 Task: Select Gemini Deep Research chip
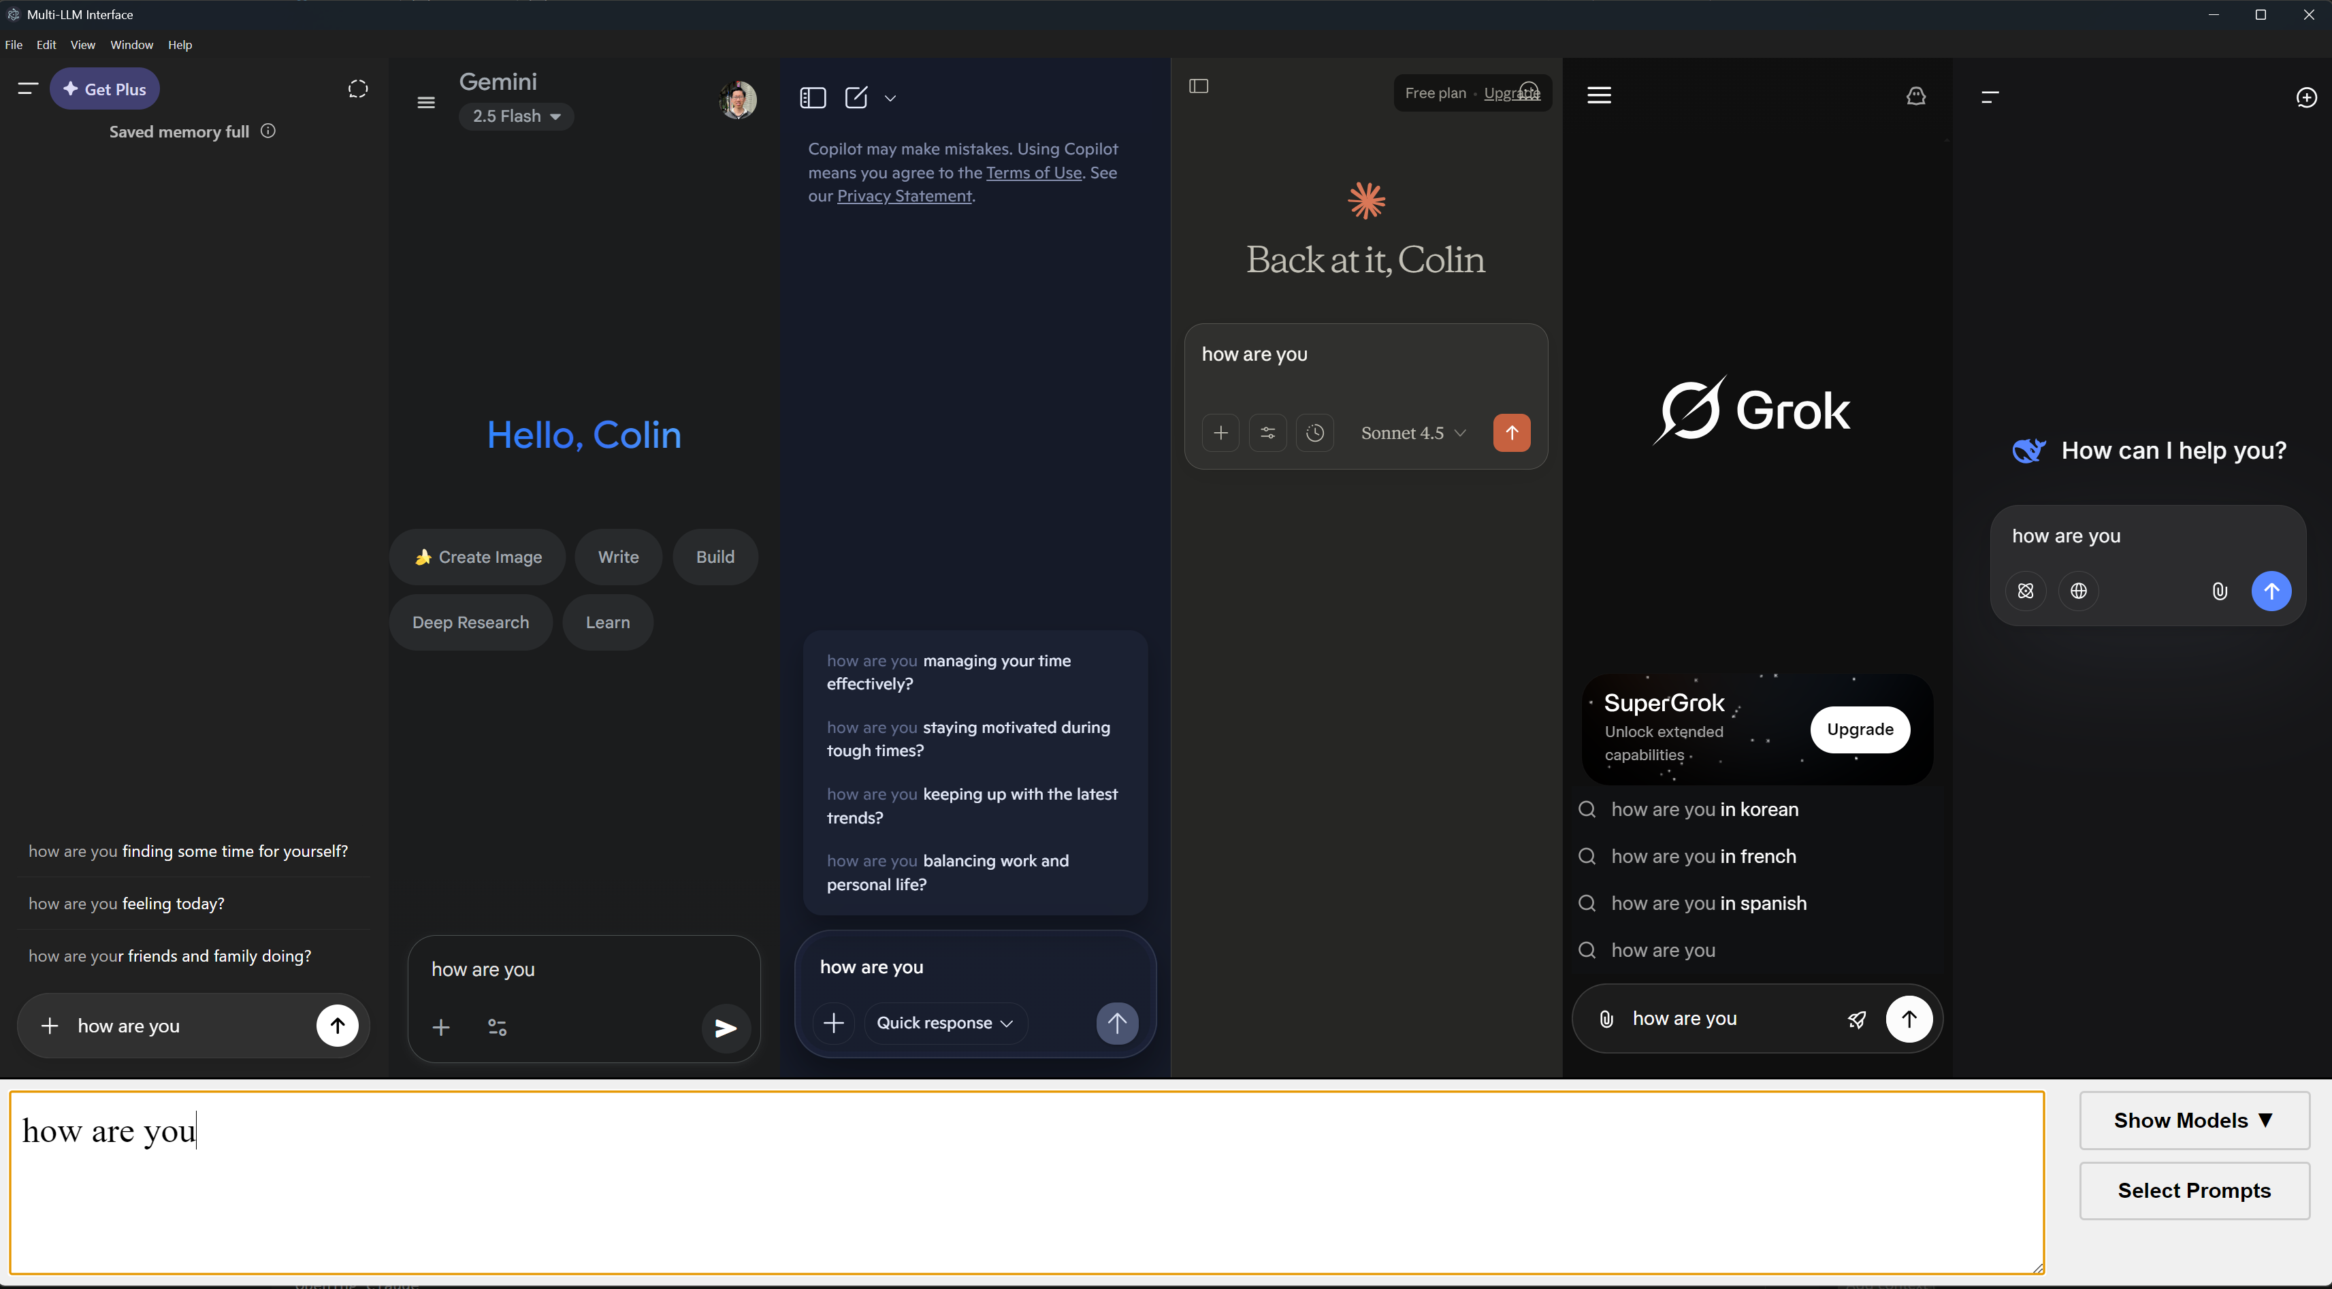(x=471, y=622)
